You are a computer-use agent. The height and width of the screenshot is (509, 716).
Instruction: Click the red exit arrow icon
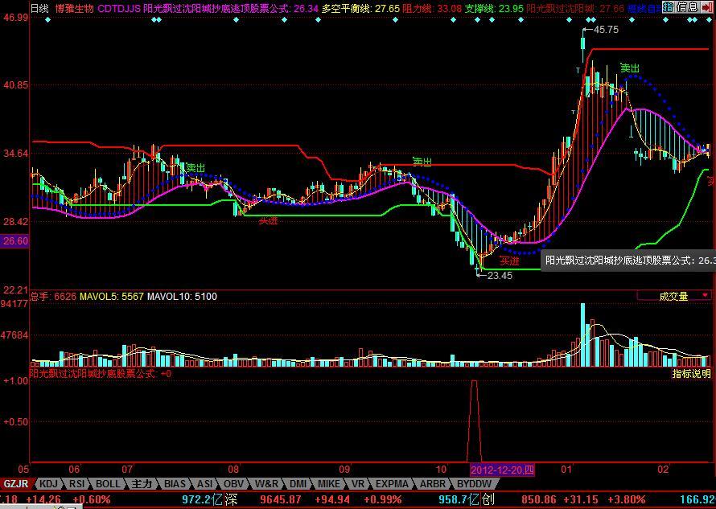click(707, 7)
